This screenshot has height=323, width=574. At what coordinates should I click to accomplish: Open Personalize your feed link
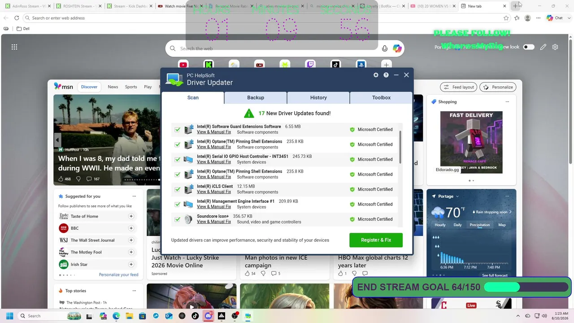tap(118, 275)
